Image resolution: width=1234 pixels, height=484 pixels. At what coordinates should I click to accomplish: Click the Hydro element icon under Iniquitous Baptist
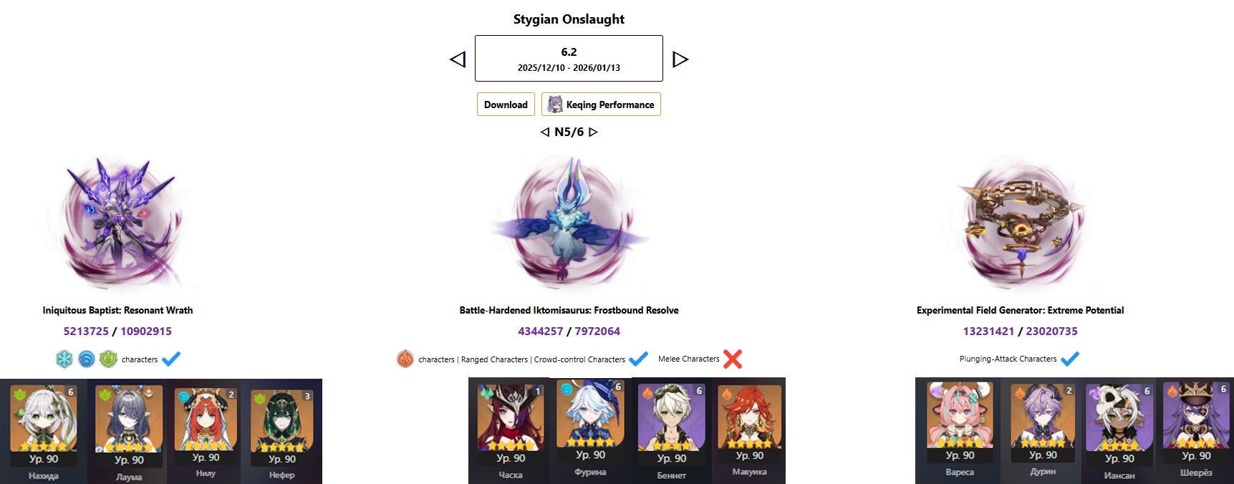pos(87,359)
